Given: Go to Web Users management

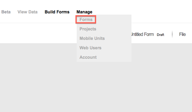Looking at the screenshot, I should 90,48.
